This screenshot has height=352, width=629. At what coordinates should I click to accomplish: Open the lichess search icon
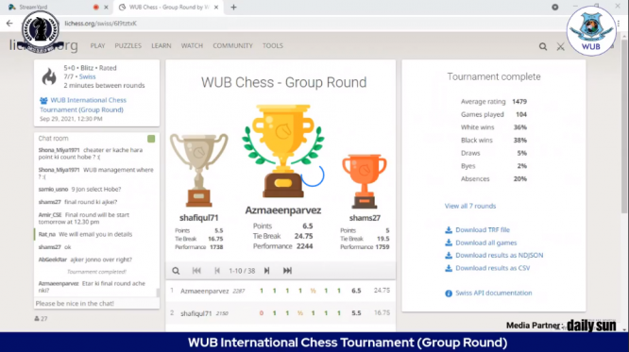[x=543, y=46]
